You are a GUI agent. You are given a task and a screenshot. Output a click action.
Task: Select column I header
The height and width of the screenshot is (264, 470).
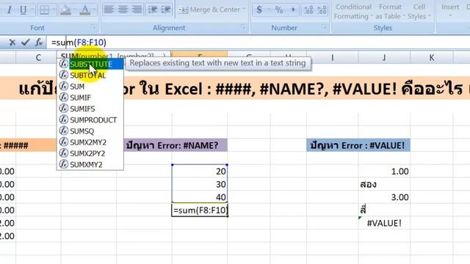pyautogui.click(x=332, y=57)
